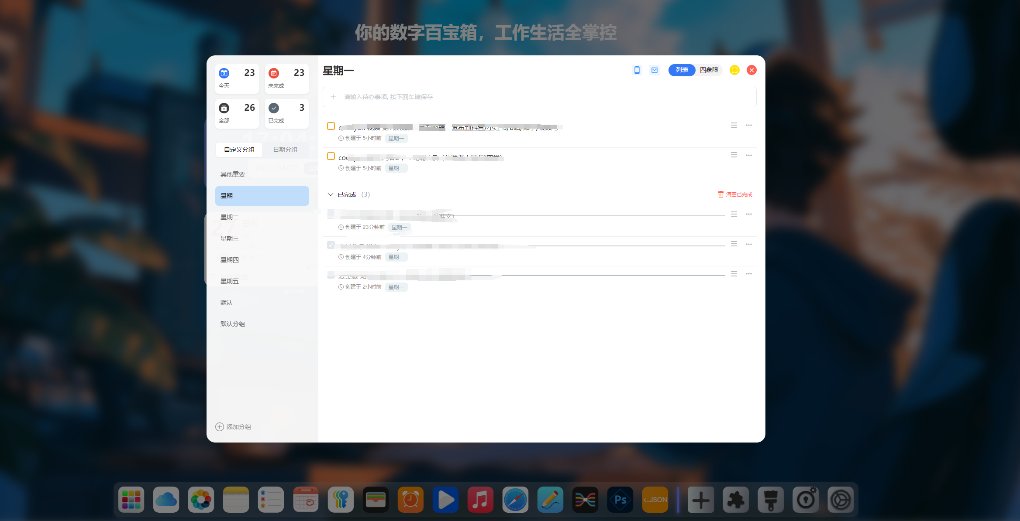Open more options of second todo item

749,155
